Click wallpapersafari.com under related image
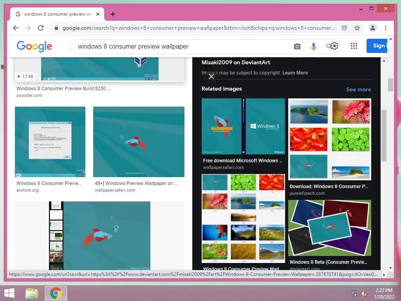This screenshot has width=401, height=301. click(x=223, y=167)
